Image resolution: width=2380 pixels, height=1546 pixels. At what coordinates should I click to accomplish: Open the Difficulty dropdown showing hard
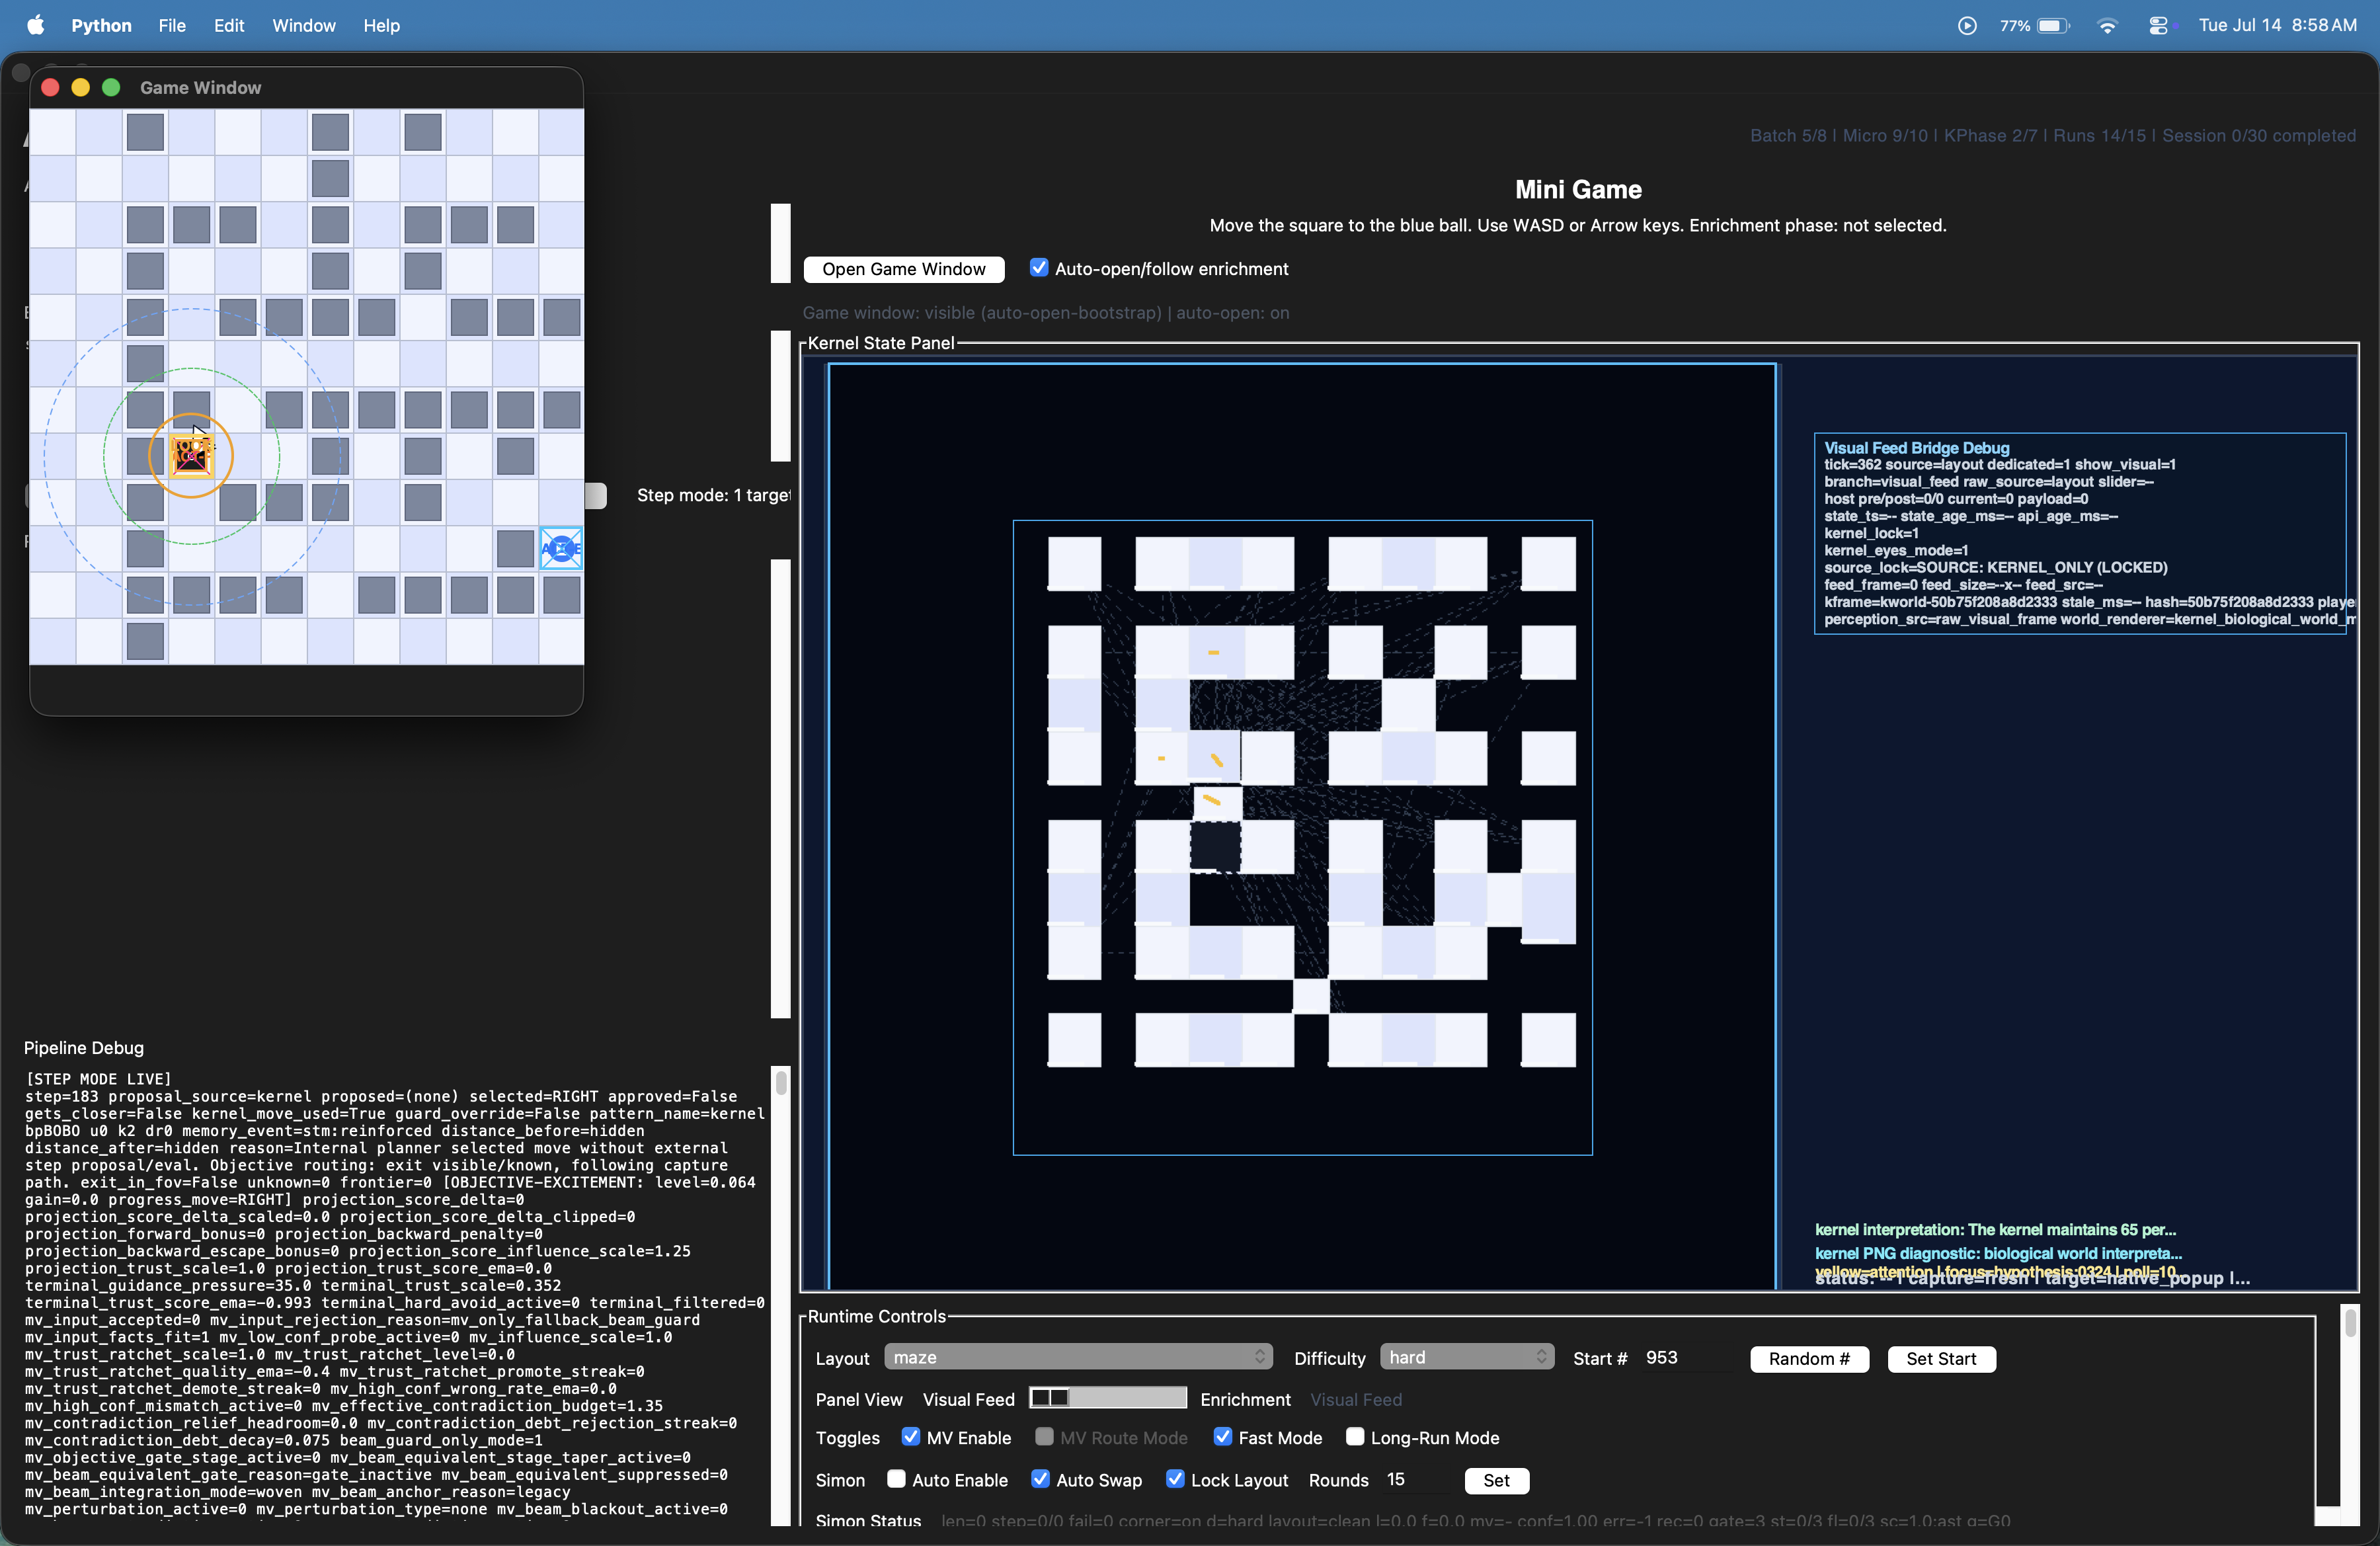coord(1466,1356)
